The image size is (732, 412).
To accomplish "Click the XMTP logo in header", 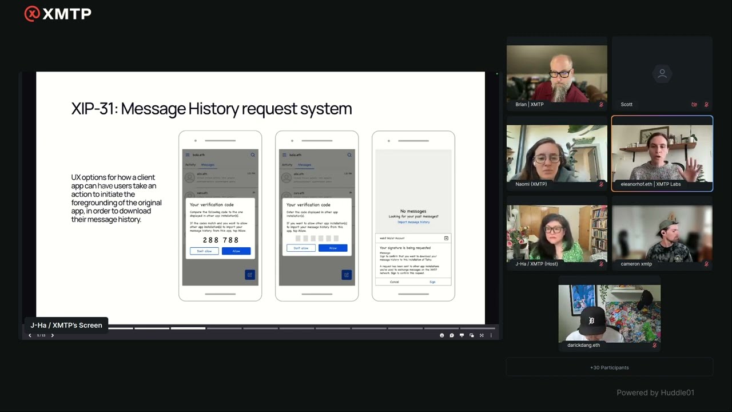I will (58, 14).
